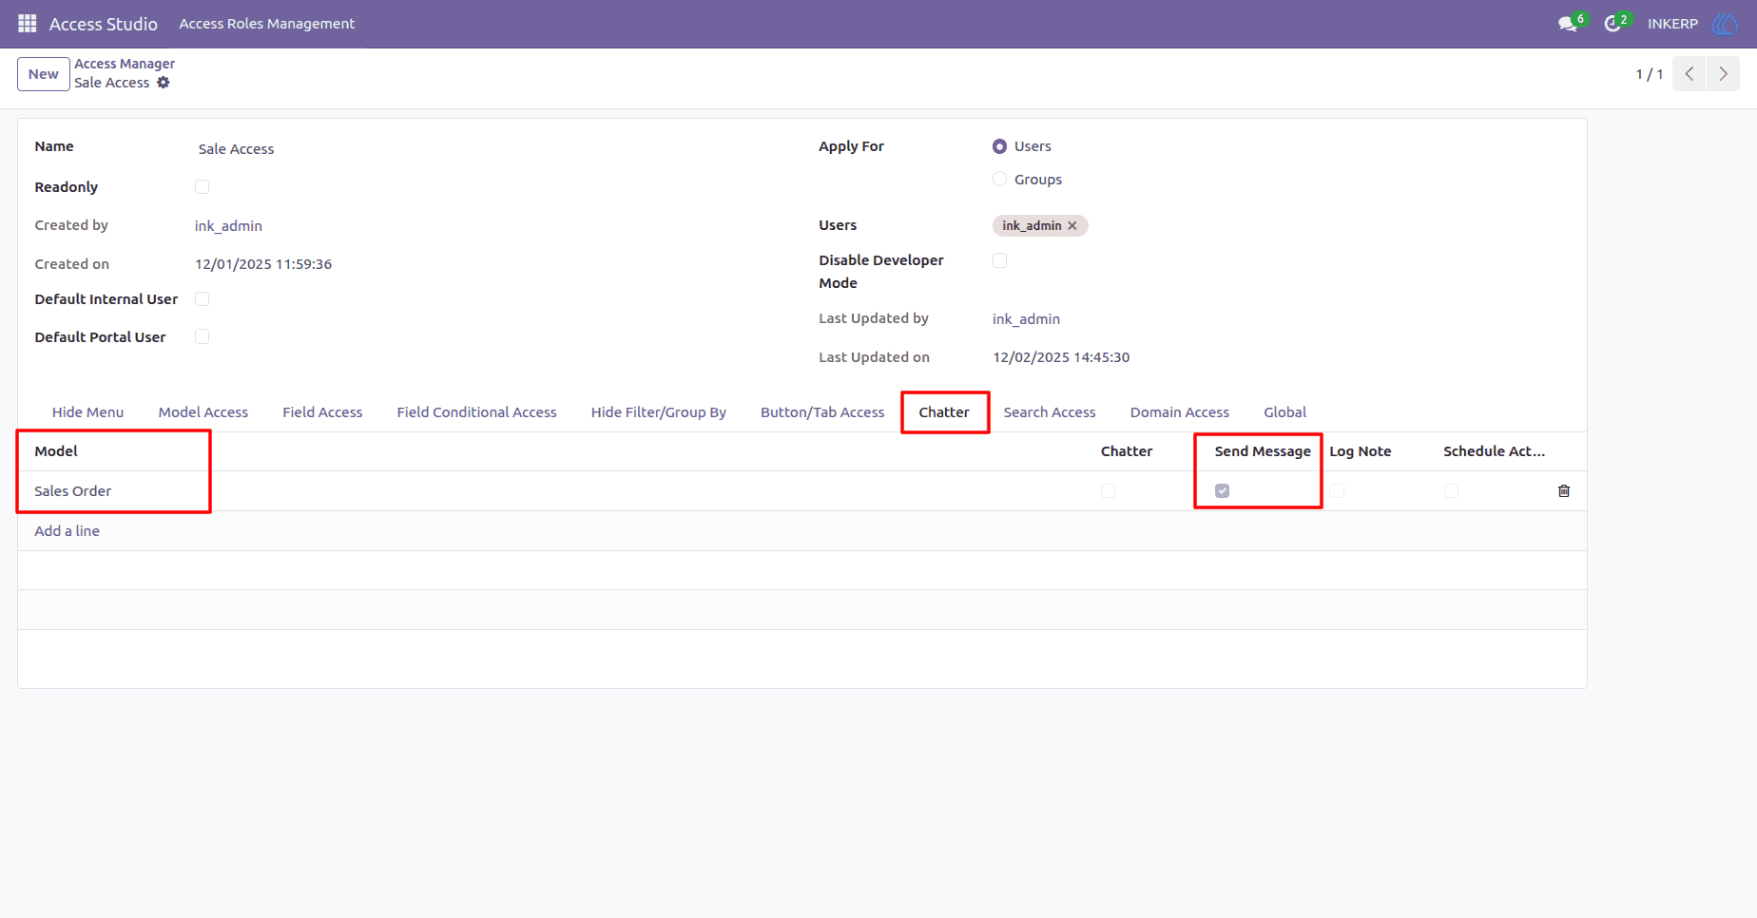Click Add a line link

[68, 531]
